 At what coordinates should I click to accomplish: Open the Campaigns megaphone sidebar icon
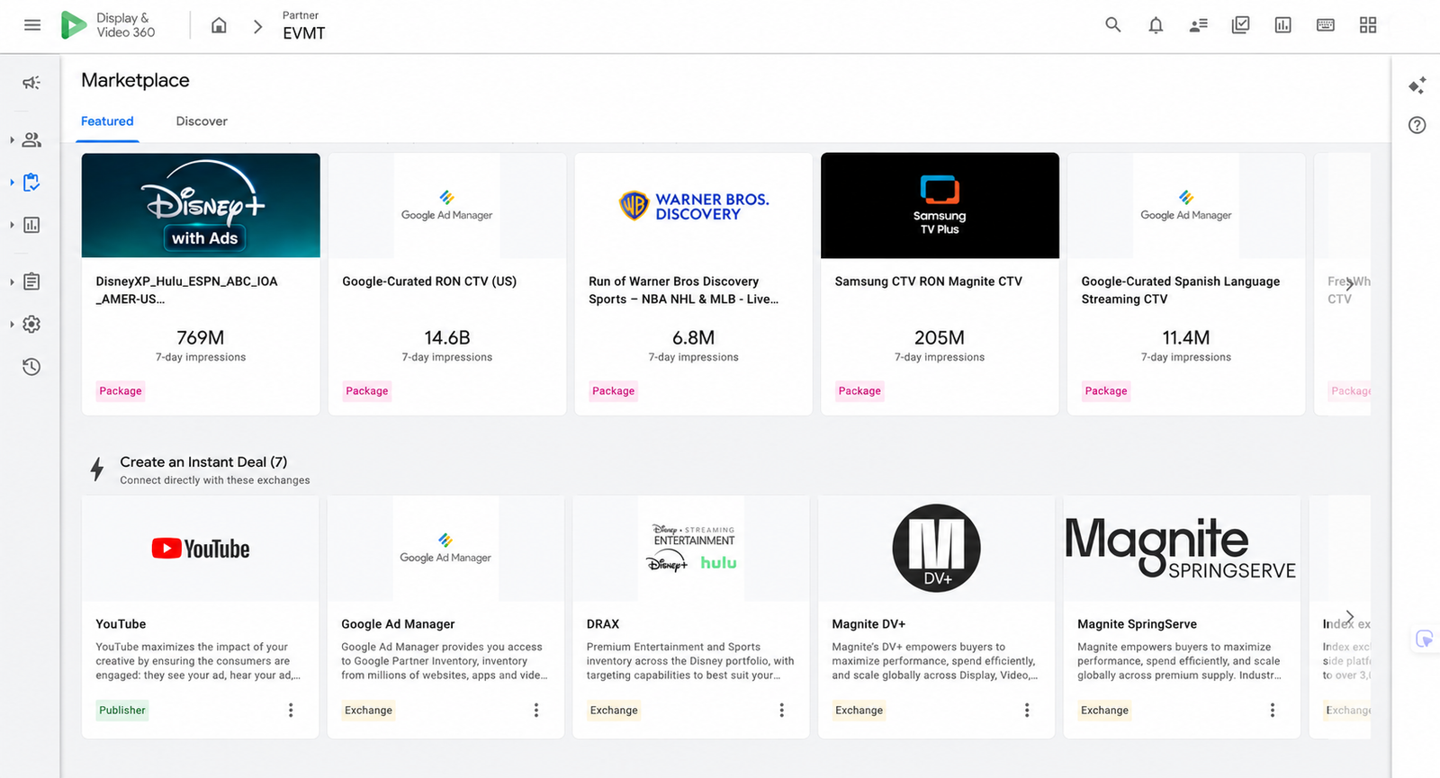pos(31,83)
